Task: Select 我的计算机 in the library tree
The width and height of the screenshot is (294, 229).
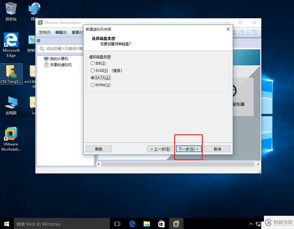Action: [59, 59]
